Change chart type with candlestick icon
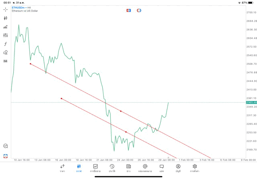Screen dimensions: 257x179 tap(6, 18)
